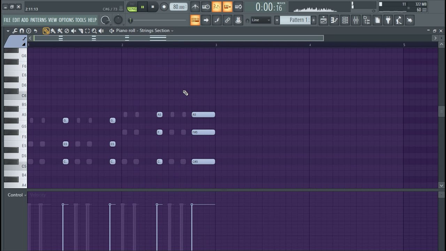Select the Select marquee tool
The width and height of the screenshot is (446, 251).
(87, 31)
